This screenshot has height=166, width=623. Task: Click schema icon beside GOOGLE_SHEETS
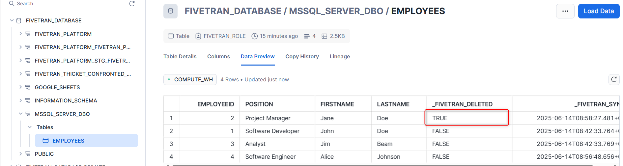pos(28,87)
